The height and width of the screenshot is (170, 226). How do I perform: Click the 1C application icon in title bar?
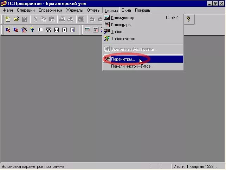point(4,3)
